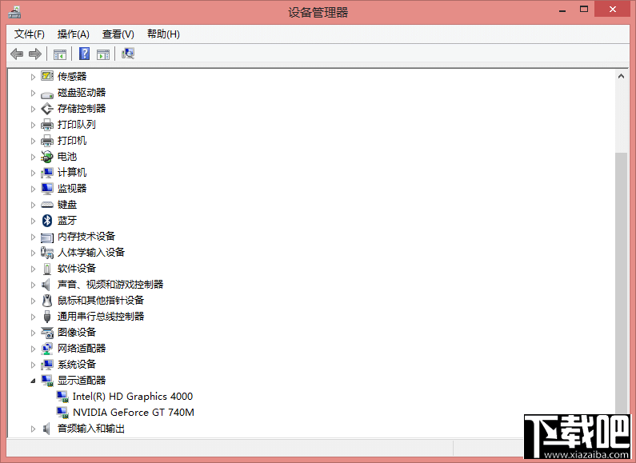
Task: Select the 打印队列 printer queue icon
Action: [47, 125]
